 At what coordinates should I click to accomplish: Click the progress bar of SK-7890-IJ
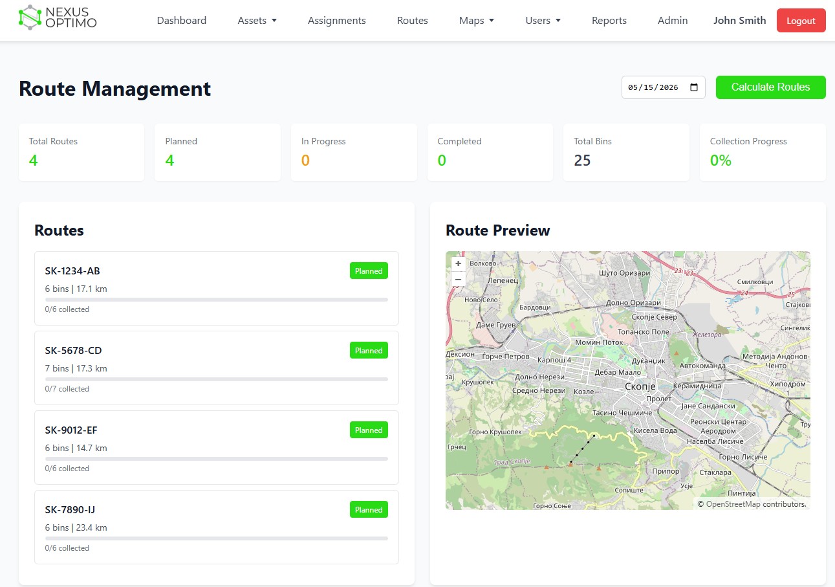click(217, 538)
